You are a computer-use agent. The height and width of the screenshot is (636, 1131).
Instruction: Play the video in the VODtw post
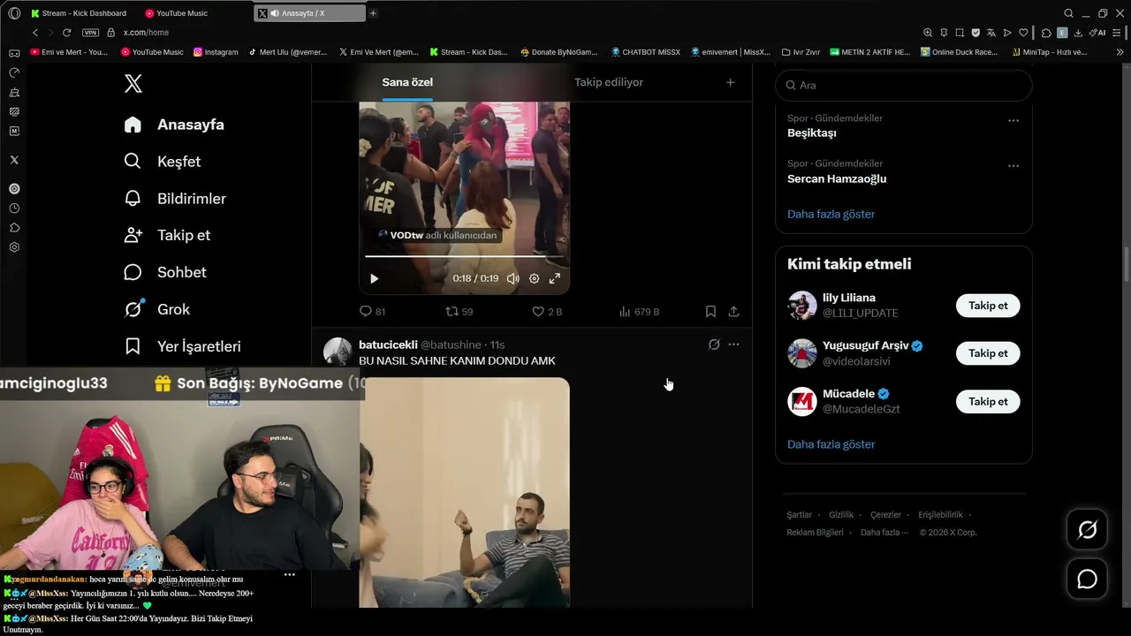(x=374, y=278)
